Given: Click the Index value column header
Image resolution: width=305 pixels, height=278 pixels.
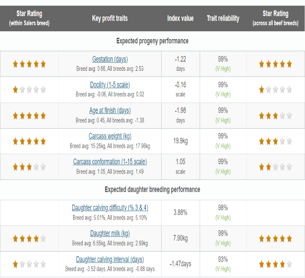Looking at the screenshot, I should tap(180, 18).
